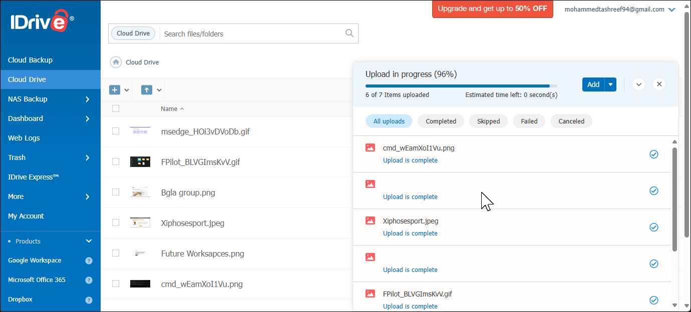Open Google Workspace product link

35,260
